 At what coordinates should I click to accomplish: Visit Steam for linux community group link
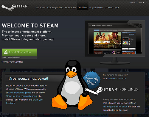(22, 96)
